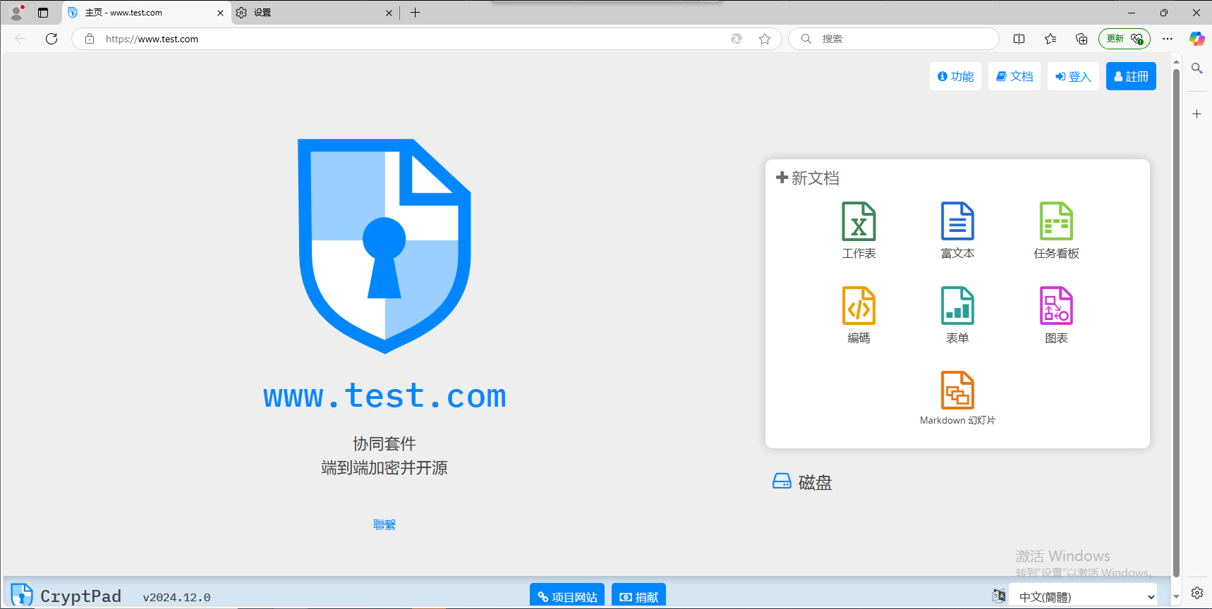Open the Copilot sidebar
1212x609 pixels.
[x=1197, y=39]
